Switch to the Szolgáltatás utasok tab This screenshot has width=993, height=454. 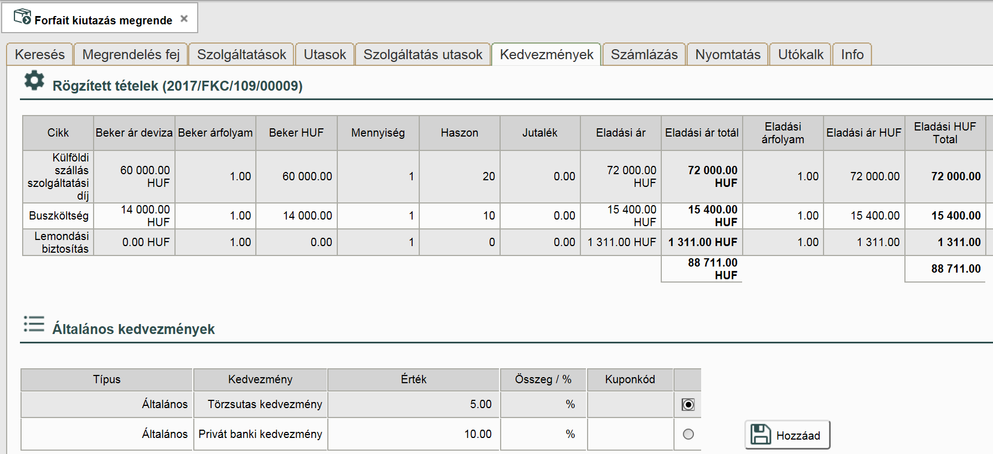point(423,55)
